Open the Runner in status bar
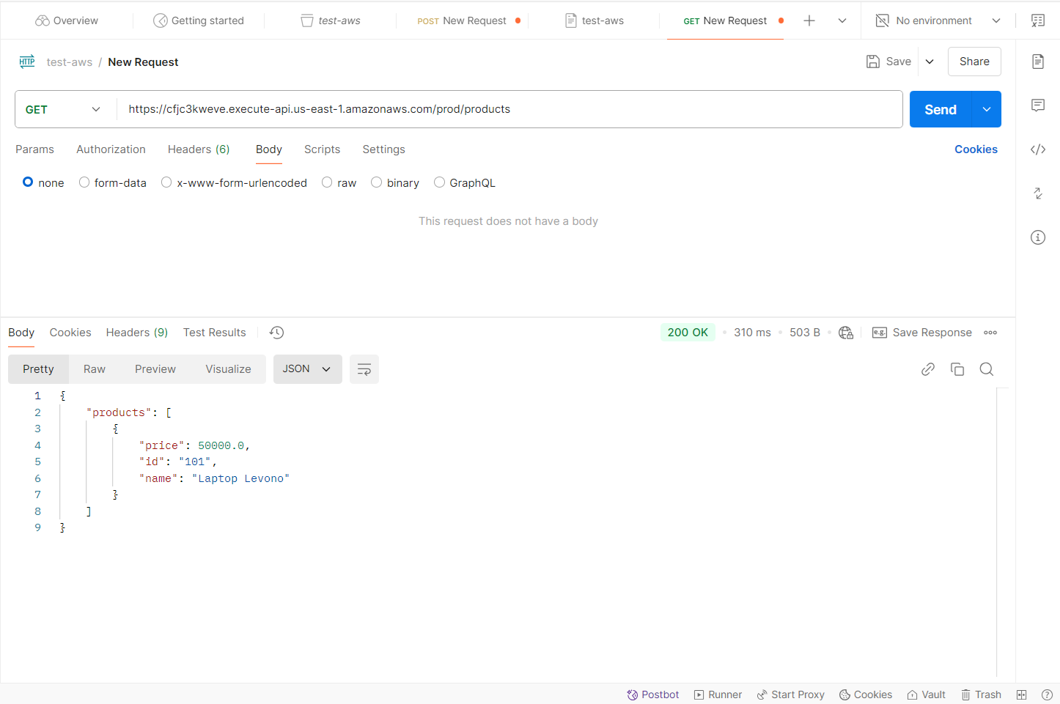Screen dimensions: 1060x704 click(718, 694)
